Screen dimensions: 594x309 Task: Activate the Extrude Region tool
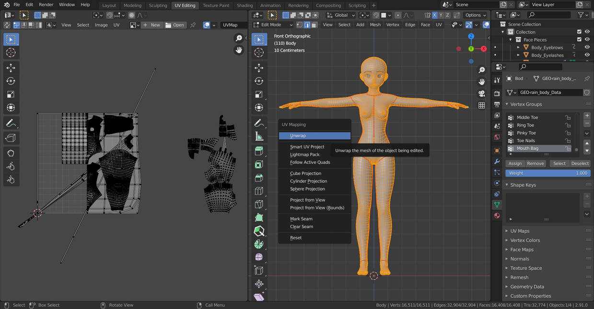(259, 151)
